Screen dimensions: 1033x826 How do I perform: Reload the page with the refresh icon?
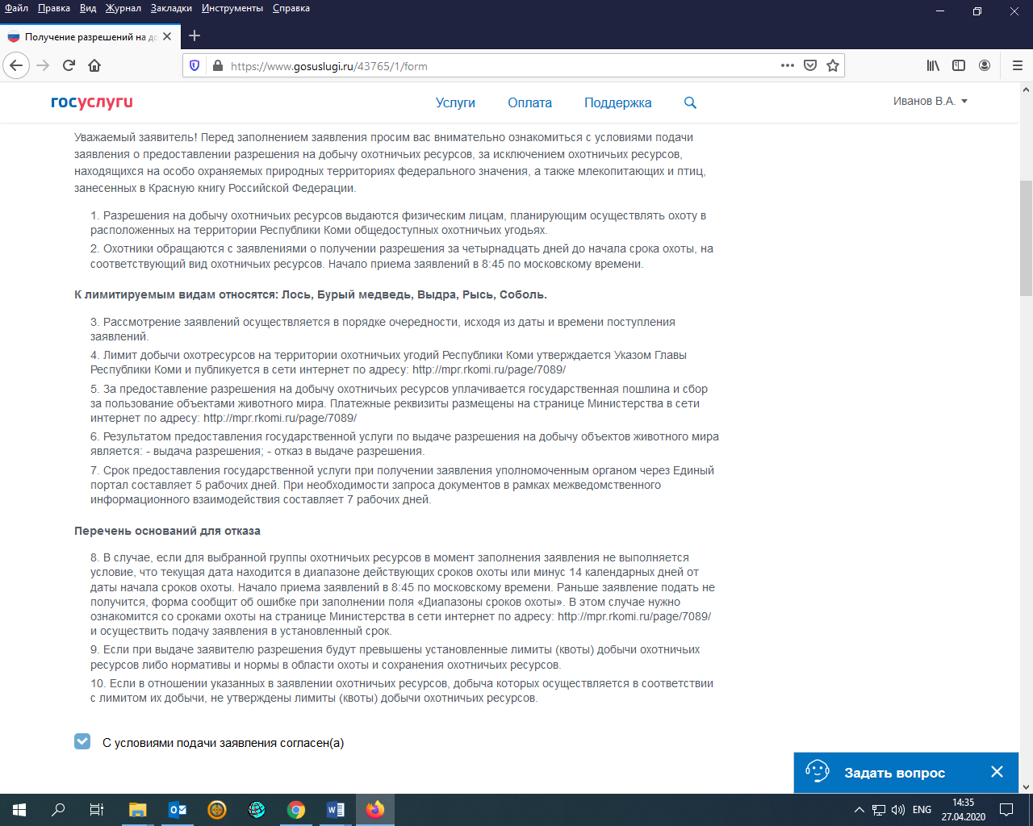69,66
